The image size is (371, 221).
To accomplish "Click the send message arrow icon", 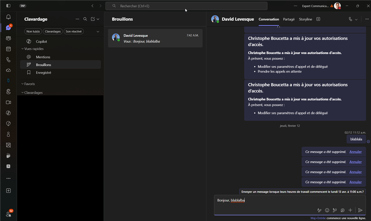I will tap(360, 210).
